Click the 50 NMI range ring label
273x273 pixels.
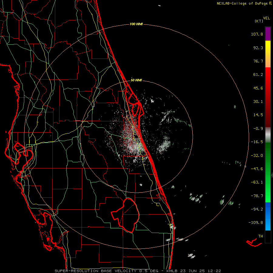point(136,80)
